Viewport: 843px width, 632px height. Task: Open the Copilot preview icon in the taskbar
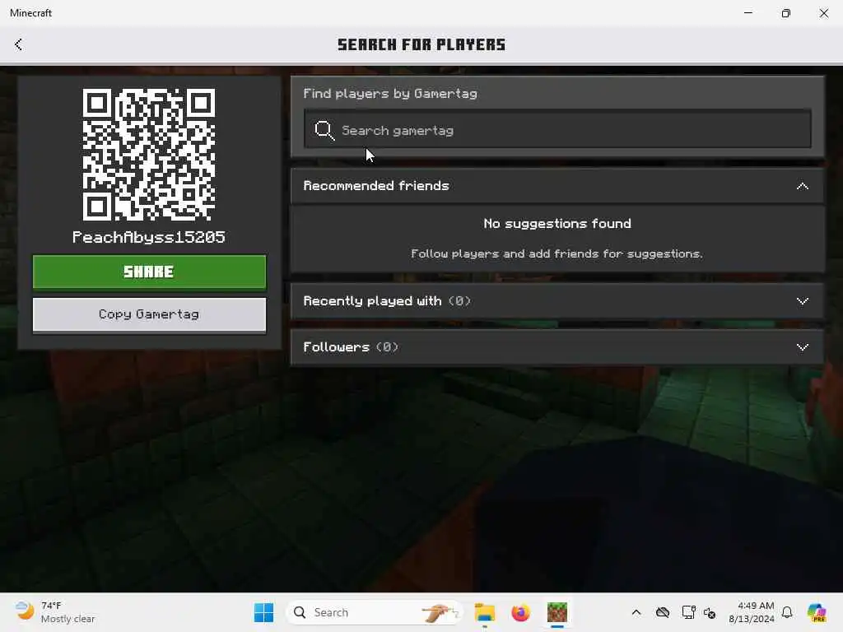pos(817,612)
